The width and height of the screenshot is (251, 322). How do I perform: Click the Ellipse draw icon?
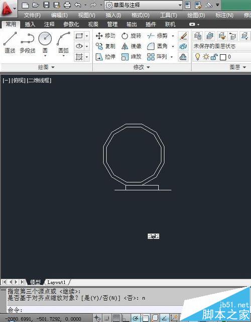[x=79, y=46]
